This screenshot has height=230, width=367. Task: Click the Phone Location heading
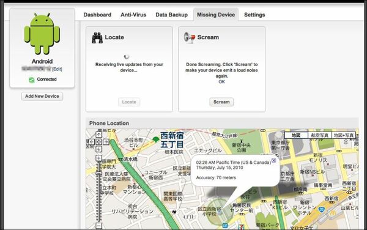109,124
